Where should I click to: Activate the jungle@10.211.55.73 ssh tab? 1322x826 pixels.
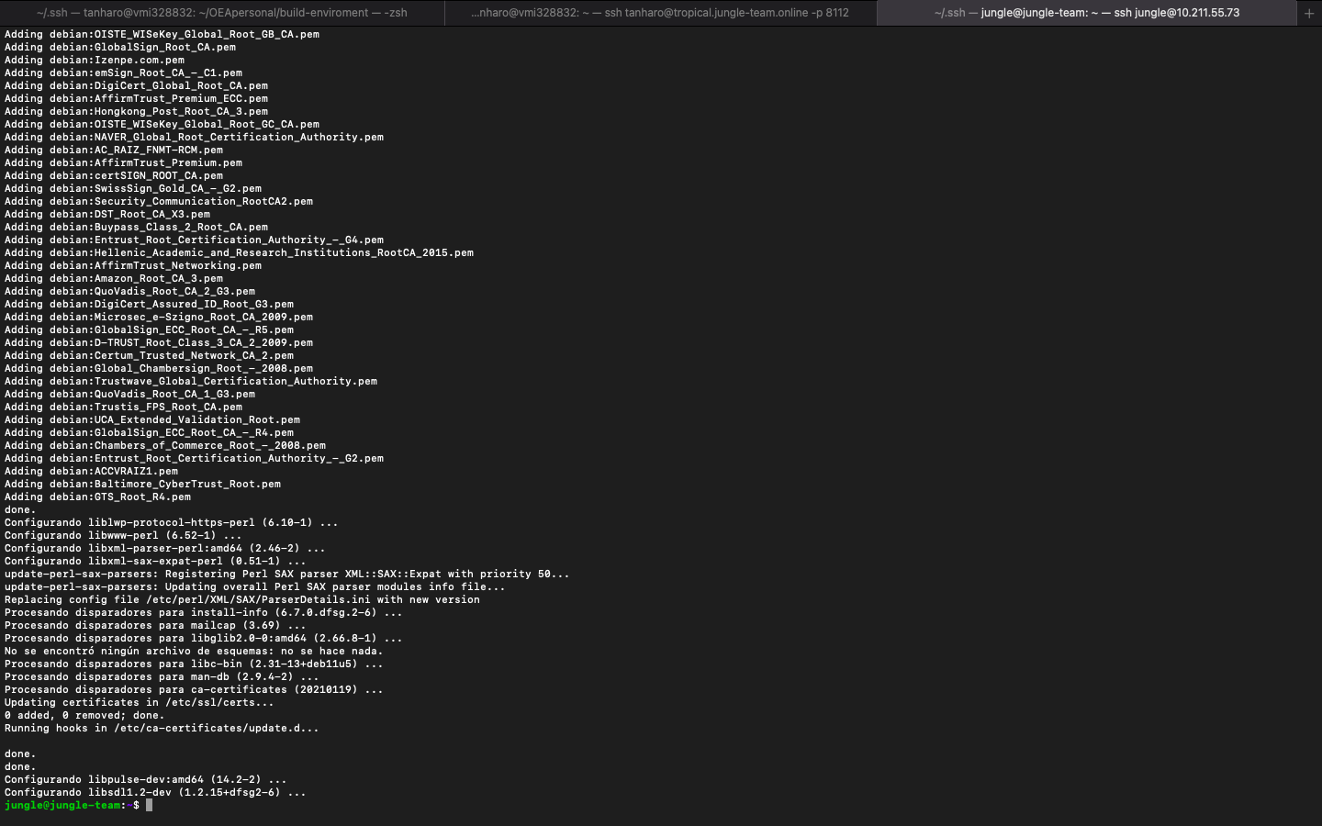click(x=1086, y=13)
